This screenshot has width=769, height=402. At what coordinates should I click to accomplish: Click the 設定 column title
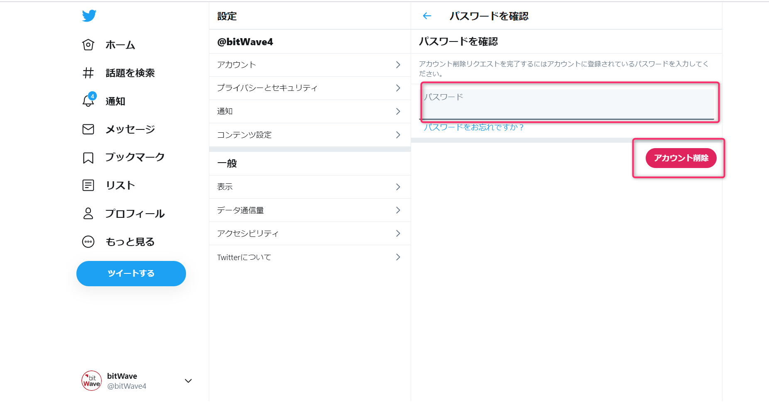(227, 16)
